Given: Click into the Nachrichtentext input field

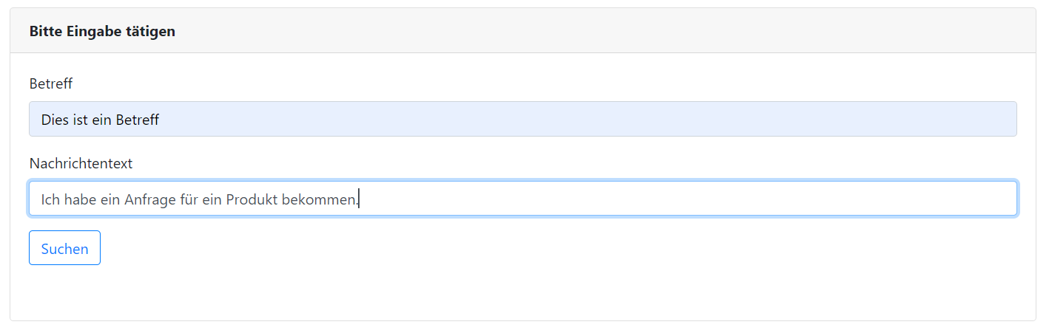Looking at the screenshot, I should 666,199.
